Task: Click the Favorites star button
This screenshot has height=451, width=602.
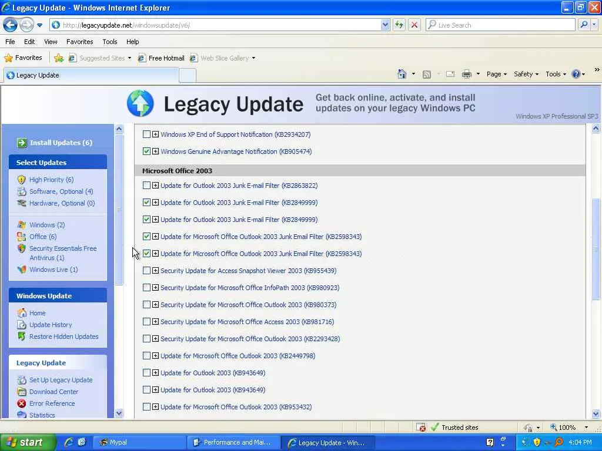Action: tap(24, 58)
